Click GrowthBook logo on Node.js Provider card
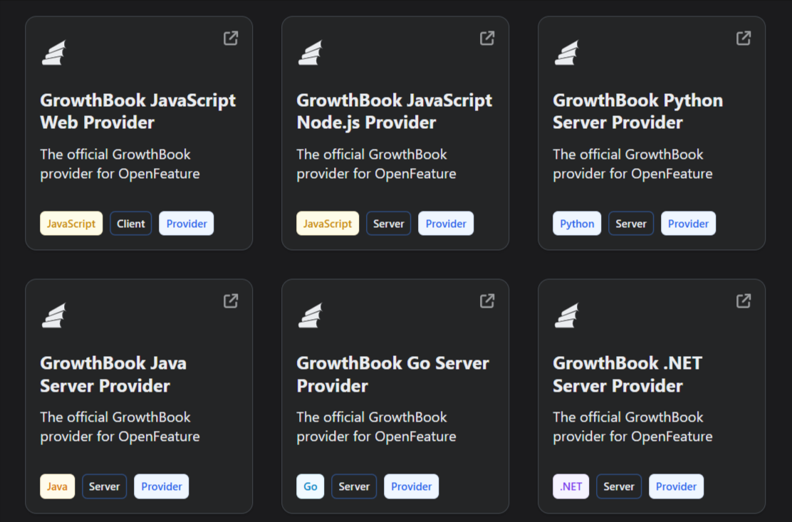The height and width of the screenshot is (522, 792). 311,53
